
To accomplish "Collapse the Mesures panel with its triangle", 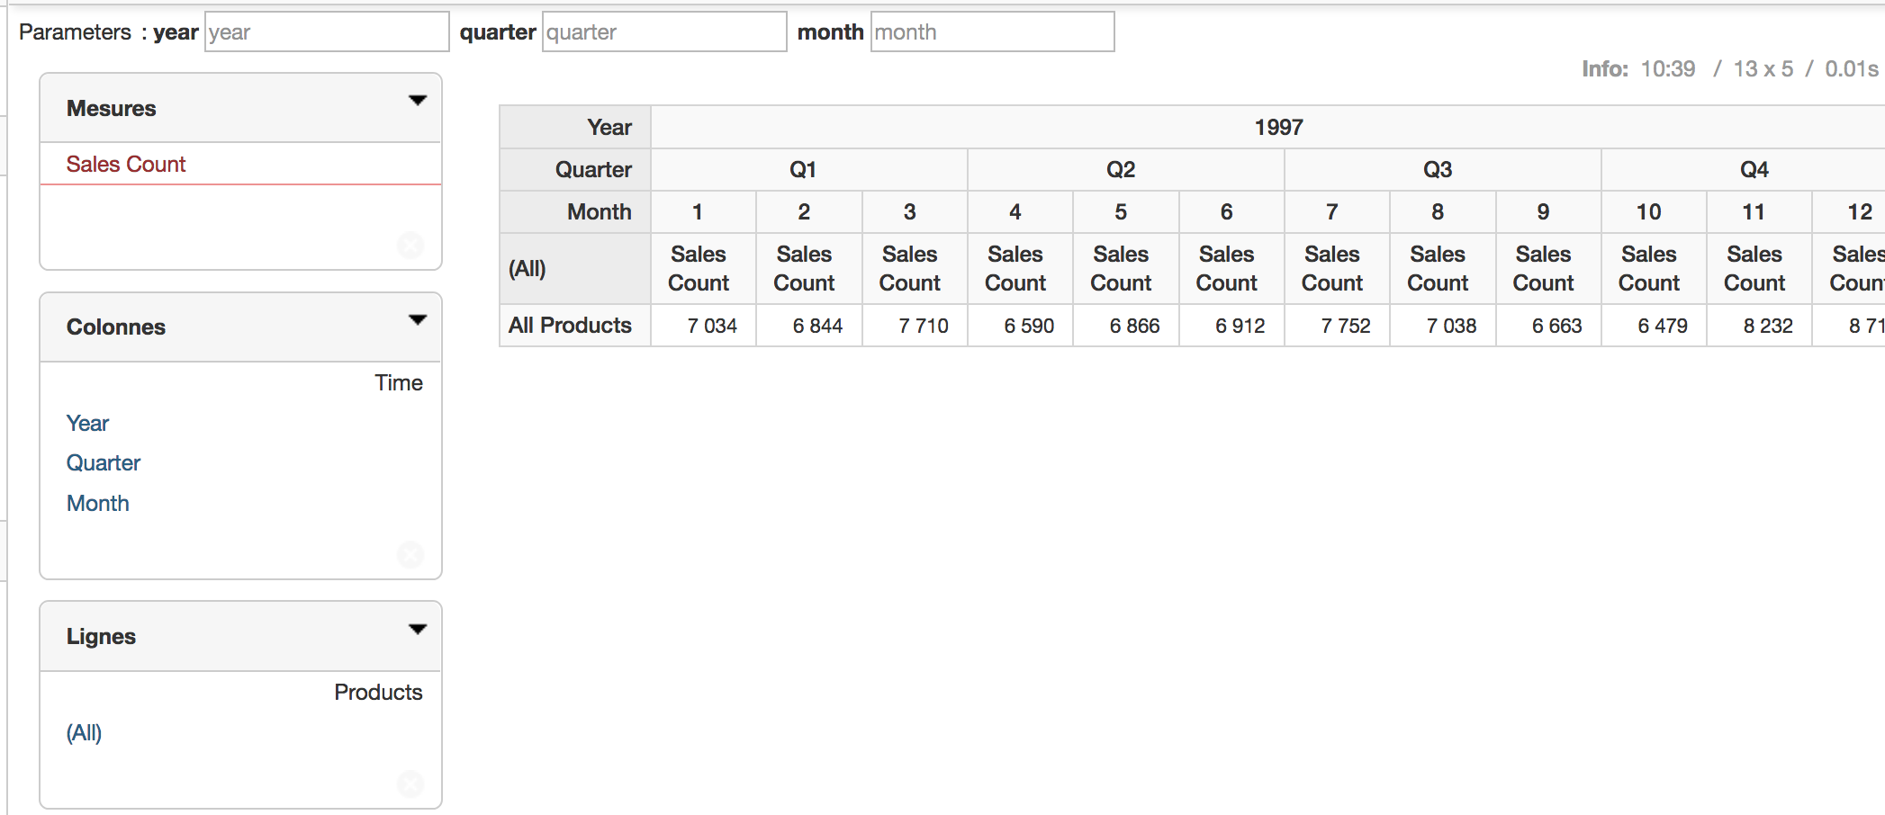I will tap(418, 102).
